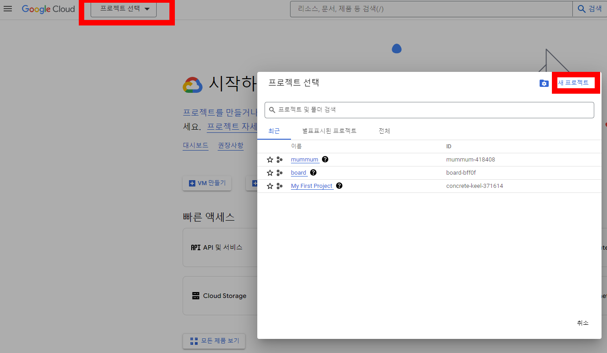This screenshot has width=607, height=353.
Task: Select the ID text board-bff0f
Action: click(x=461, y=173)
